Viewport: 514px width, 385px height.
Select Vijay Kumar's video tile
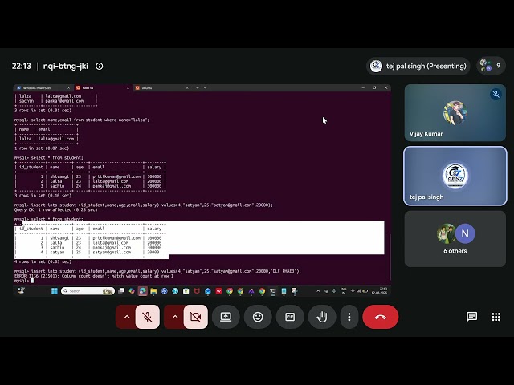455,112
